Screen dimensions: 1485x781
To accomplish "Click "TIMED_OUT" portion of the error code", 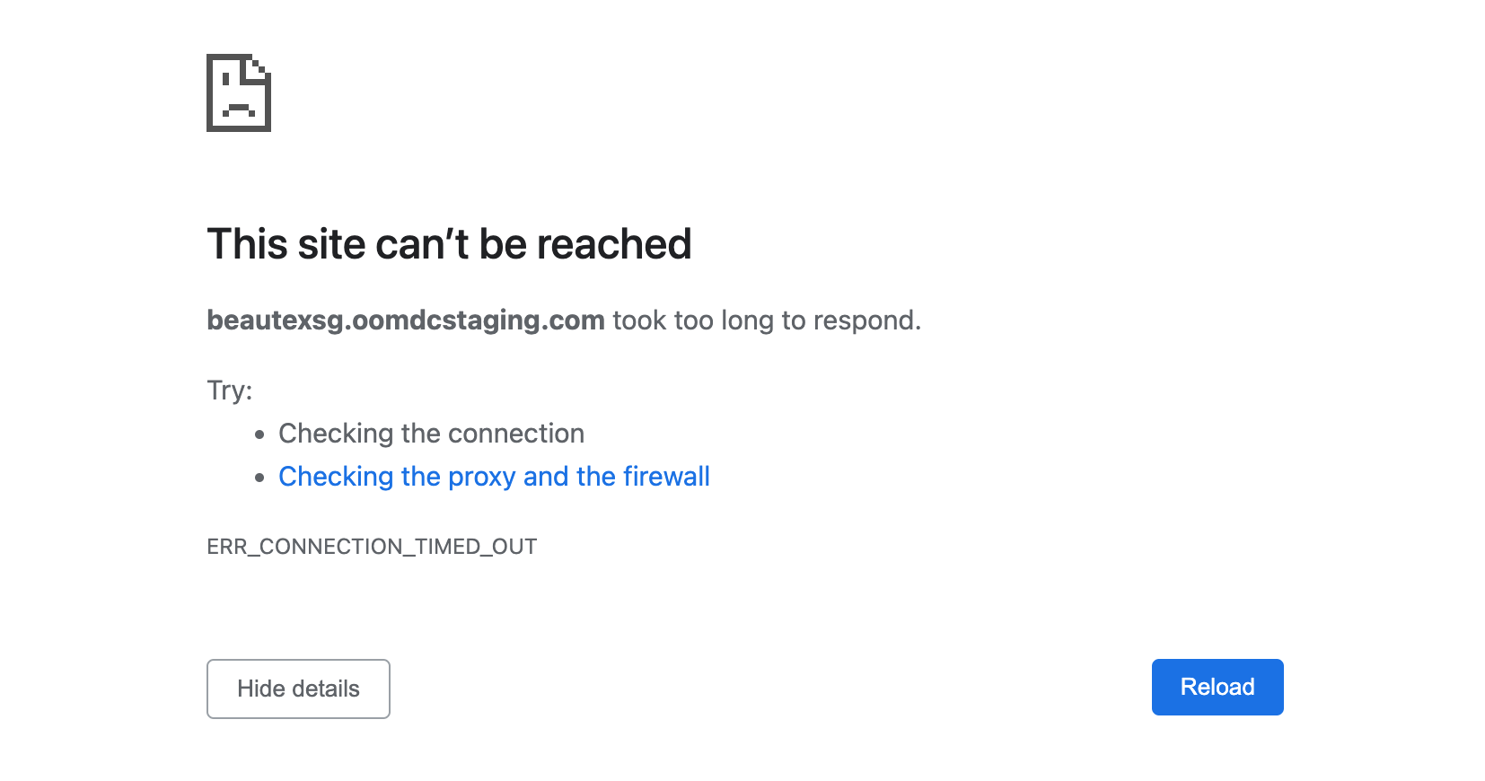I will pyautogui.click(x=476, y=547).
